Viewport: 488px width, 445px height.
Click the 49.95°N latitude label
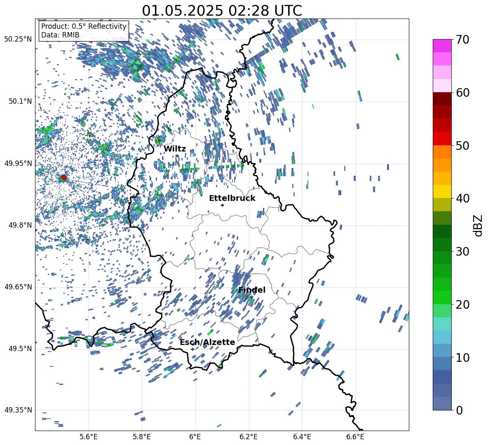click(18, 163)
